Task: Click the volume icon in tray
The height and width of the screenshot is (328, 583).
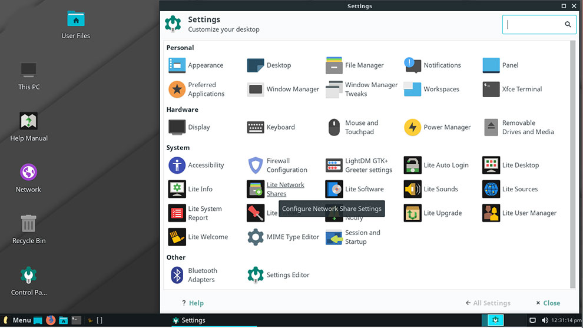Action: 545,320
